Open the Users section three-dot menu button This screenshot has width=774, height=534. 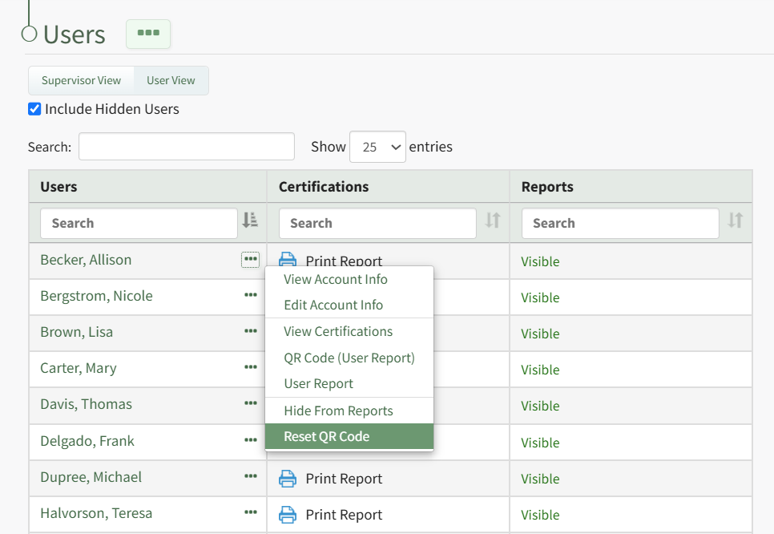(148, 34)
